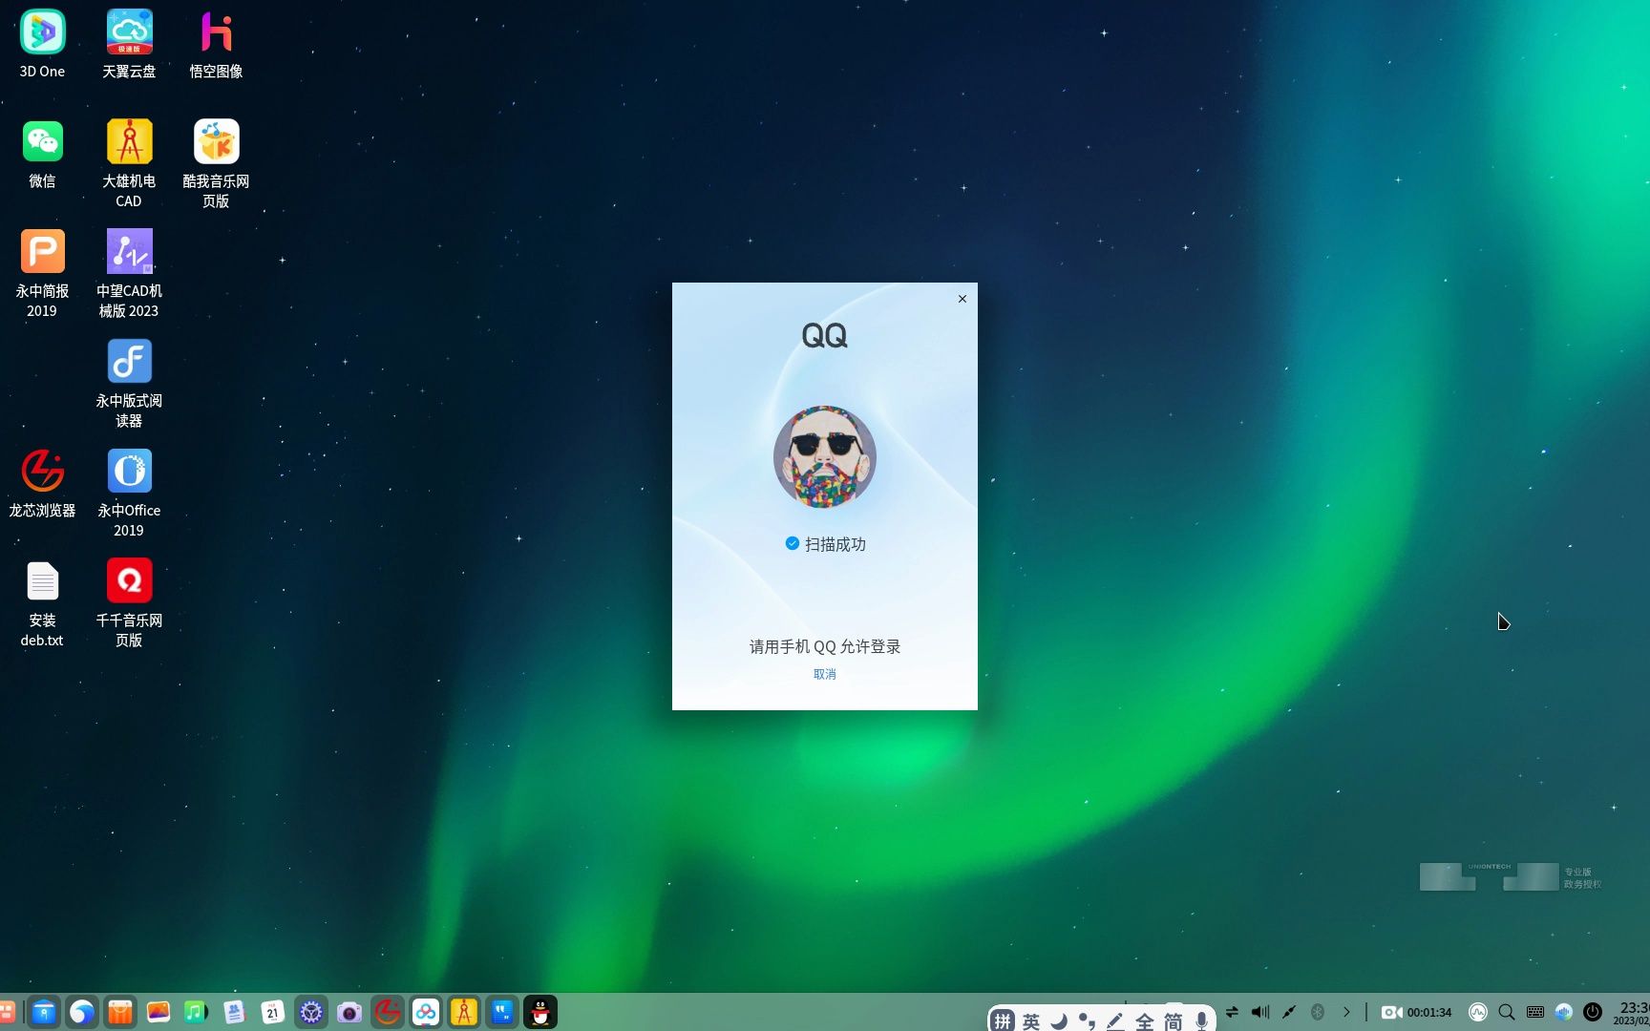
Task: Click the 扫描成功 status text
Action: click(835, 544)
